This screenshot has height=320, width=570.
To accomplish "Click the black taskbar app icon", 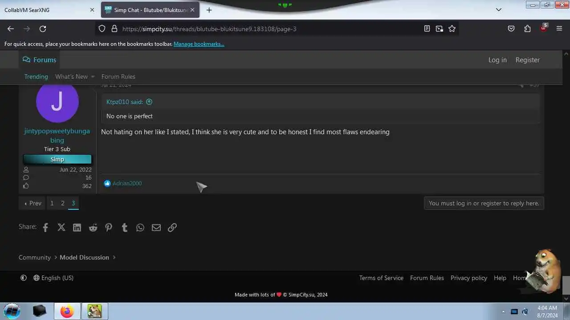I will click(x=40, y=311).
